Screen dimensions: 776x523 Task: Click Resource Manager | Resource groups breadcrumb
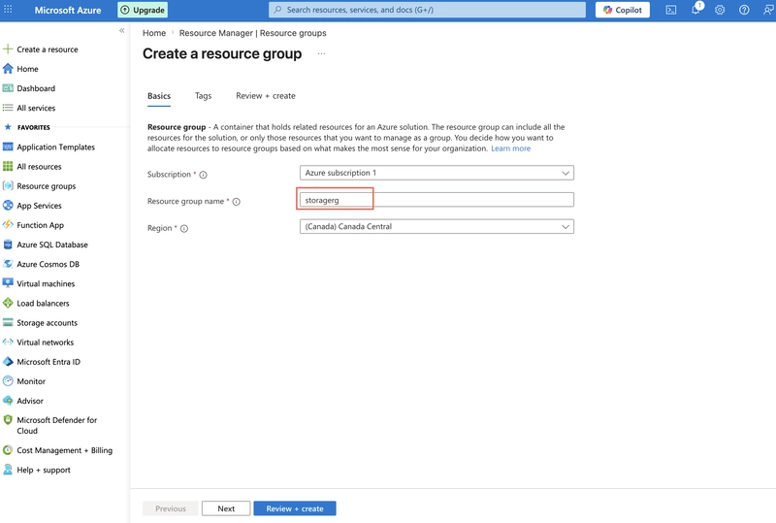[252, 33]
